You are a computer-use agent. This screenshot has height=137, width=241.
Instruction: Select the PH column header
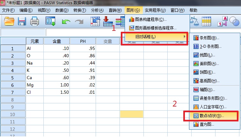click(x=83, y=41)
